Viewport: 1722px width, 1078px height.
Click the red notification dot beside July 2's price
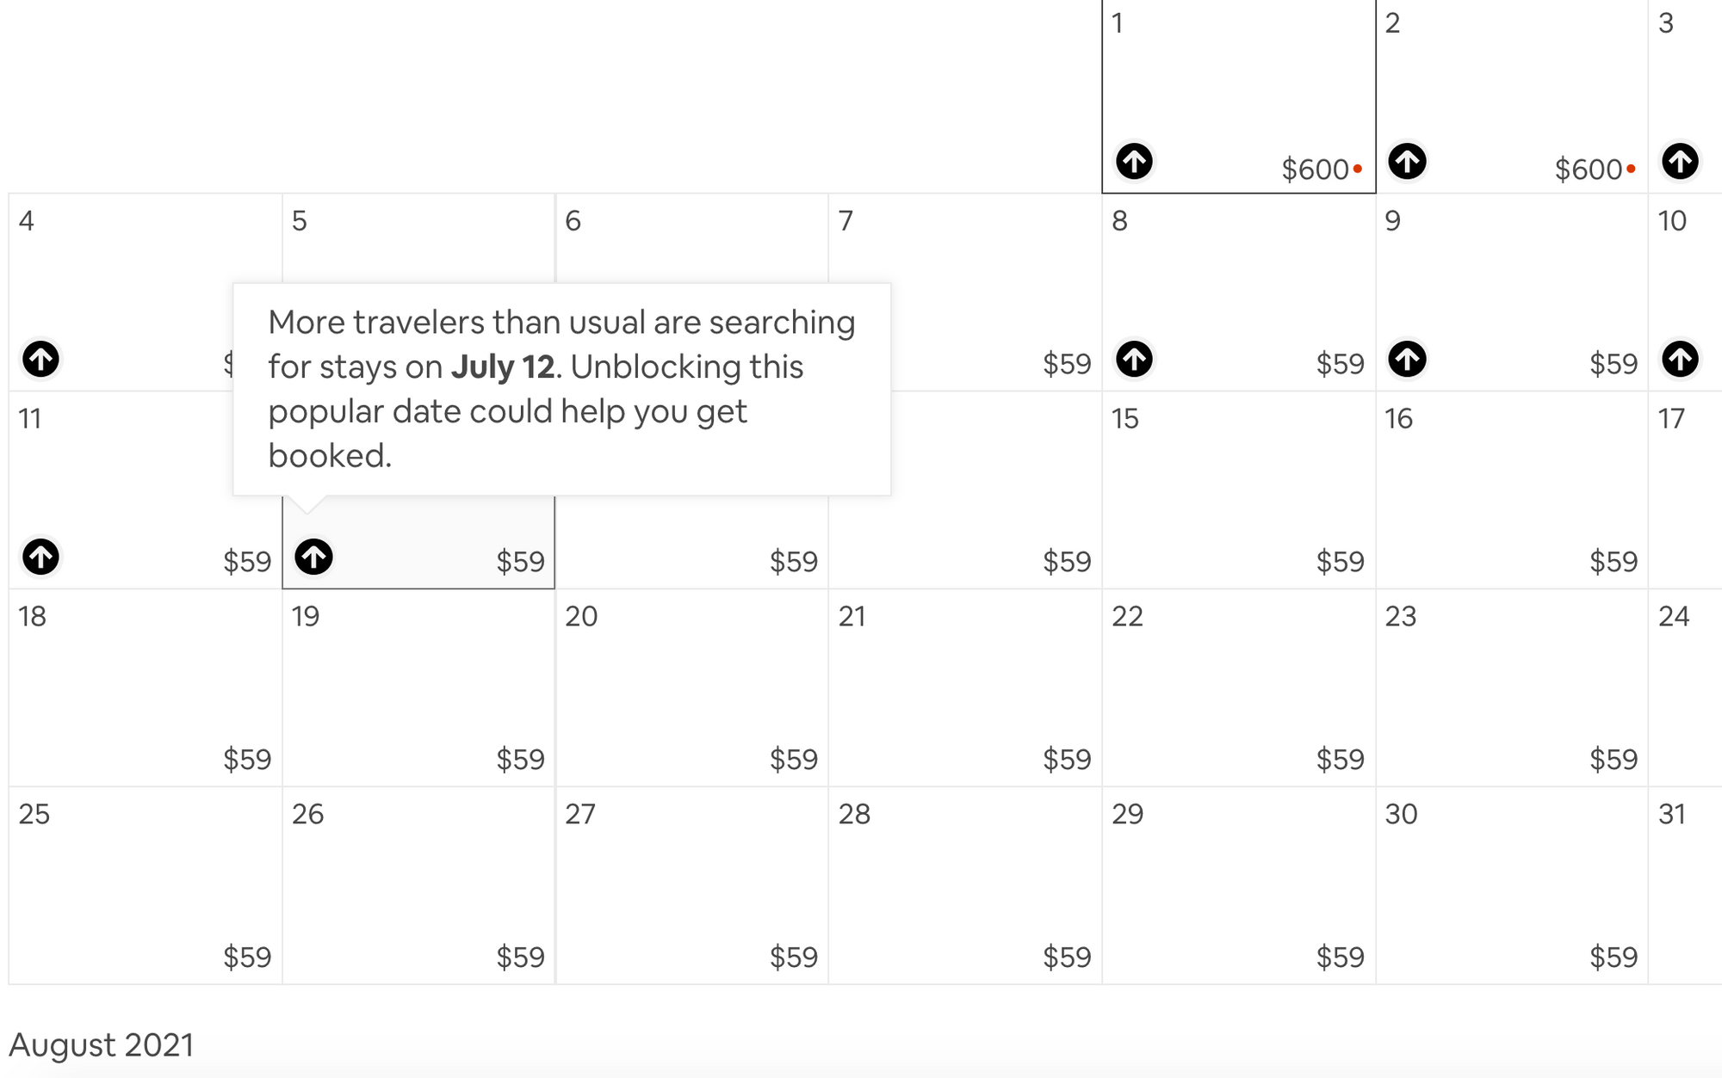pos(1630,170)
